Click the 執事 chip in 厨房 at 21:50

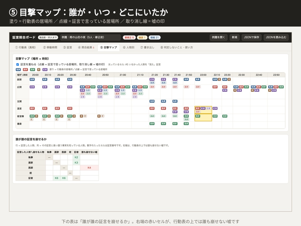186,79
